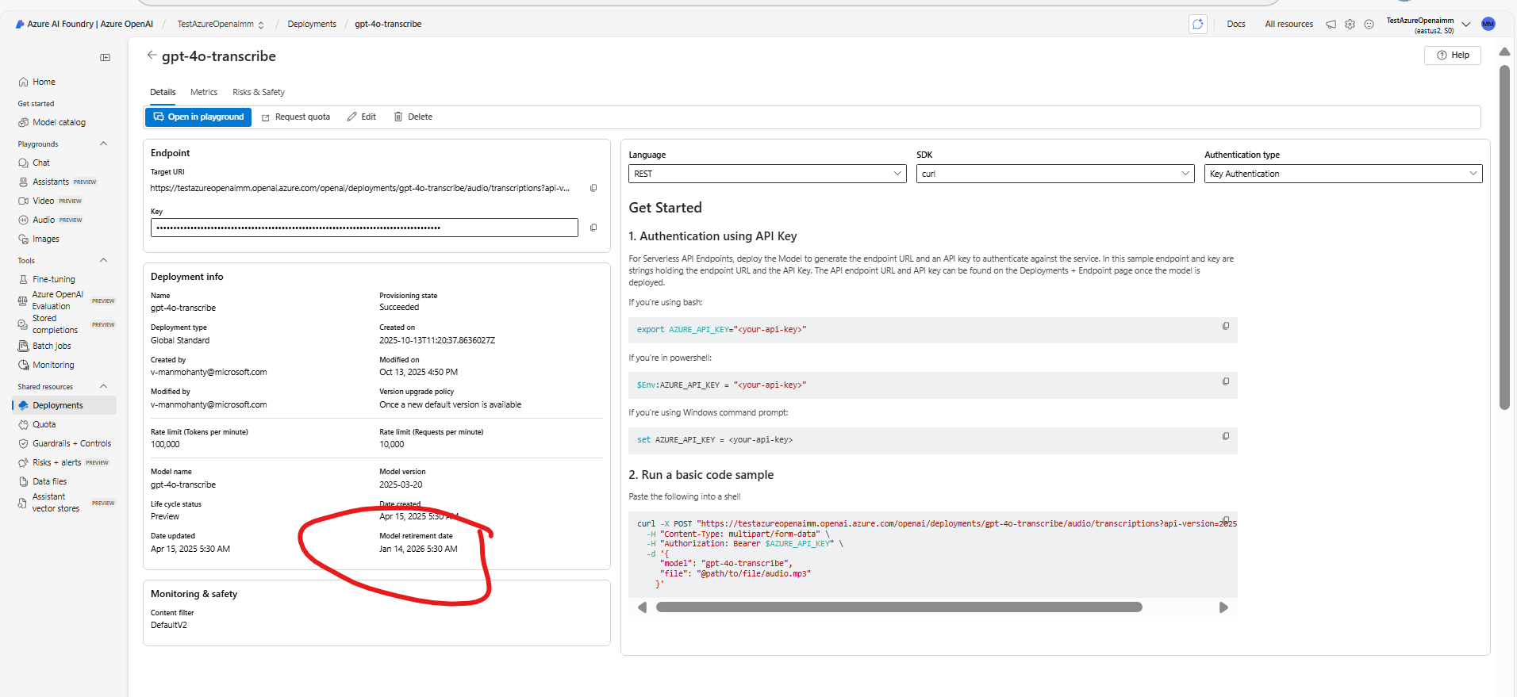Click the code scroll left arrow
Viewport: 1517px width, 697px height.
point(643,607)
